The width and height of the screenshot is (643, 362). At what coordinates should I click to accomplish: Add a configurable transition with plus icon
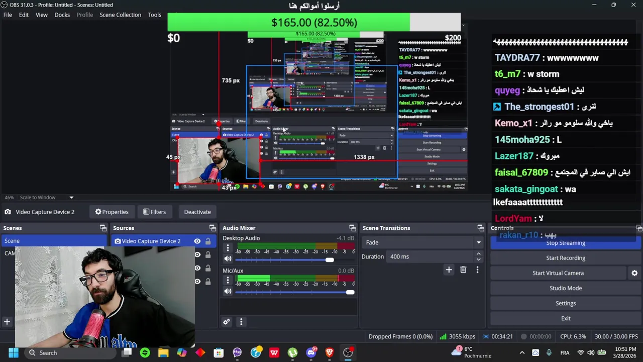[x=449, y=270]
